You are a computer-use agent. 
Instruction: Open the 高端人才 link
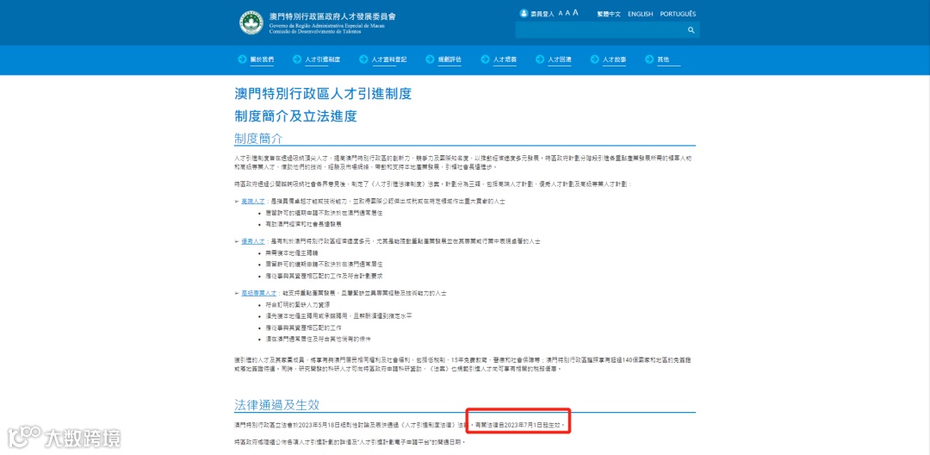point(252,203)
